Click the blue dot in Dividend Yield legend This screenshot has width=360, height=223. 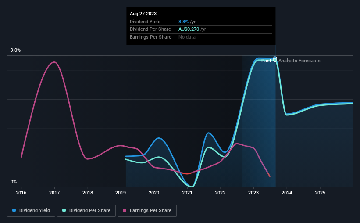pos(14,210)
